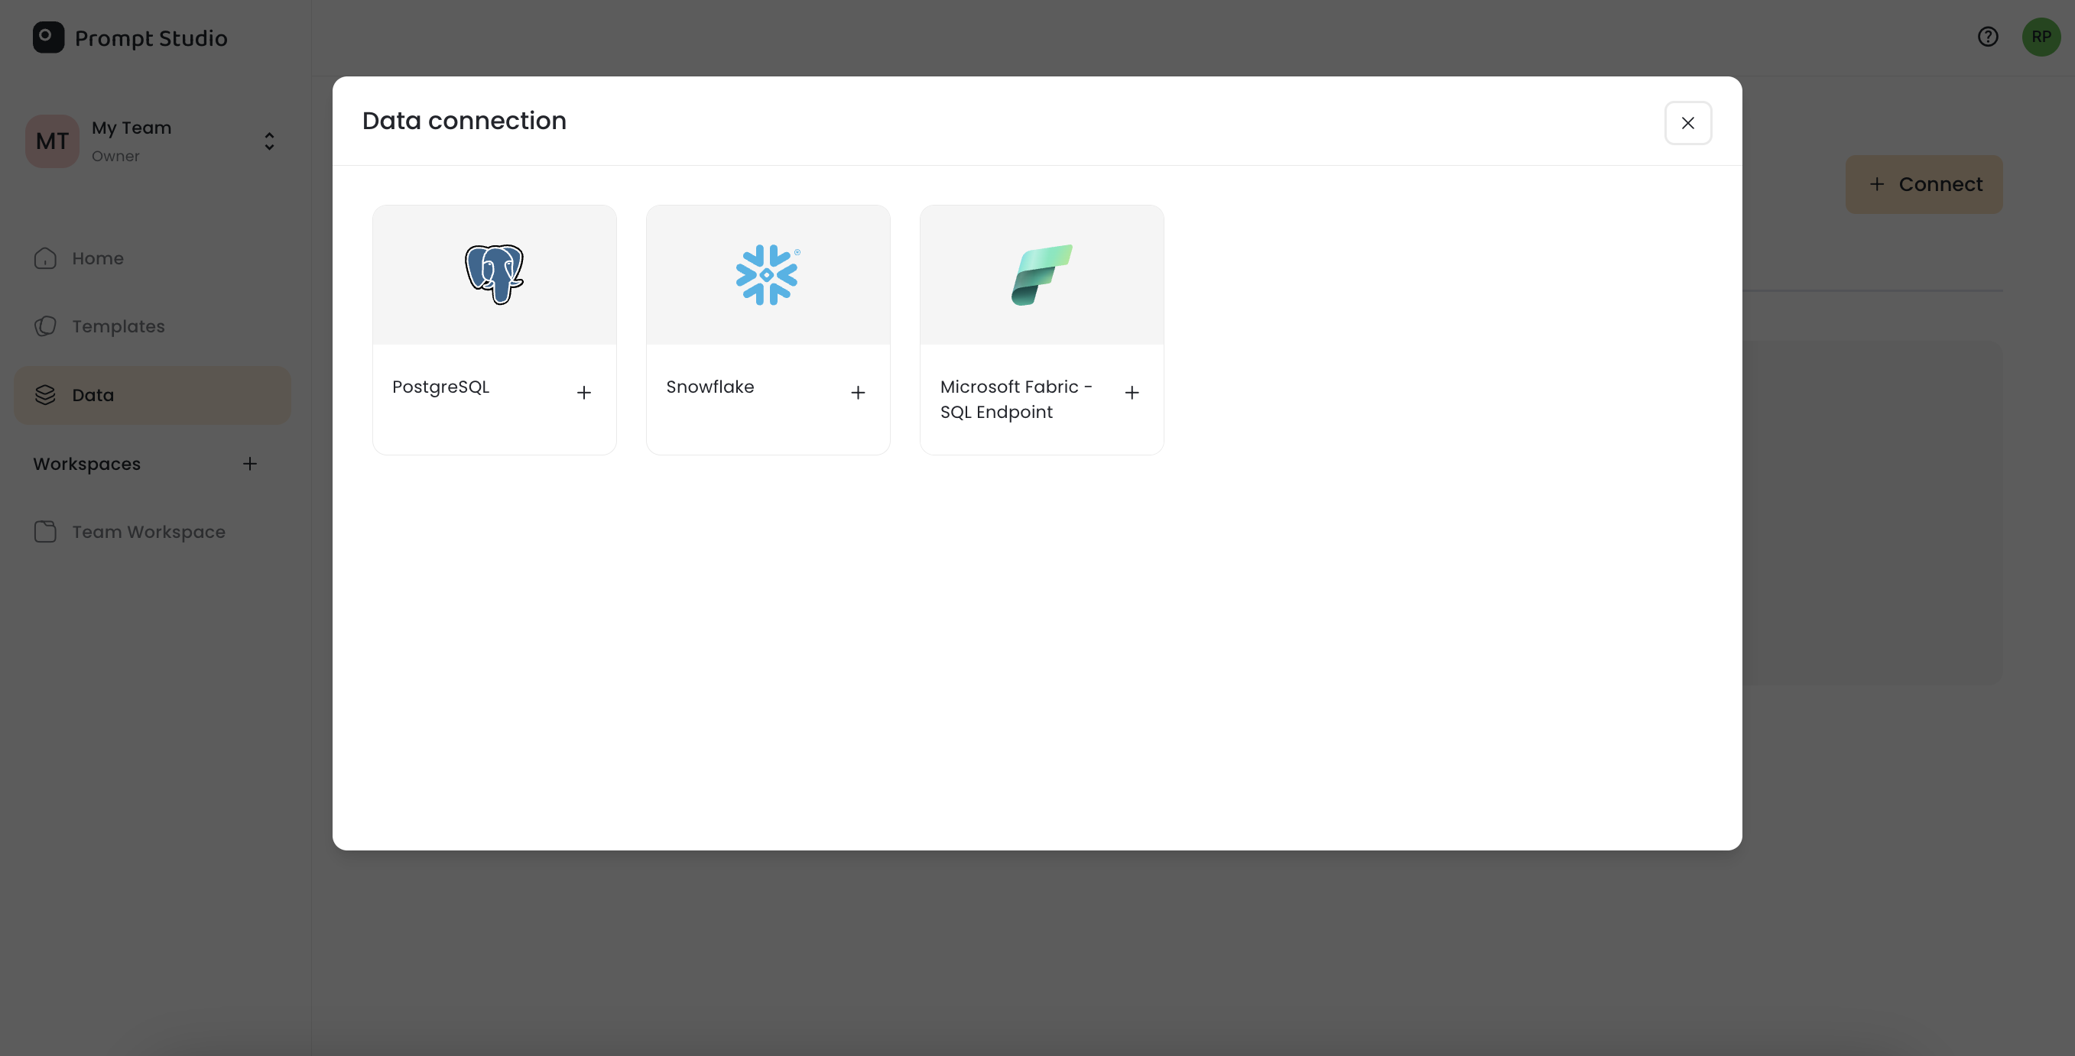Click the Owner role label

(115, 156)
